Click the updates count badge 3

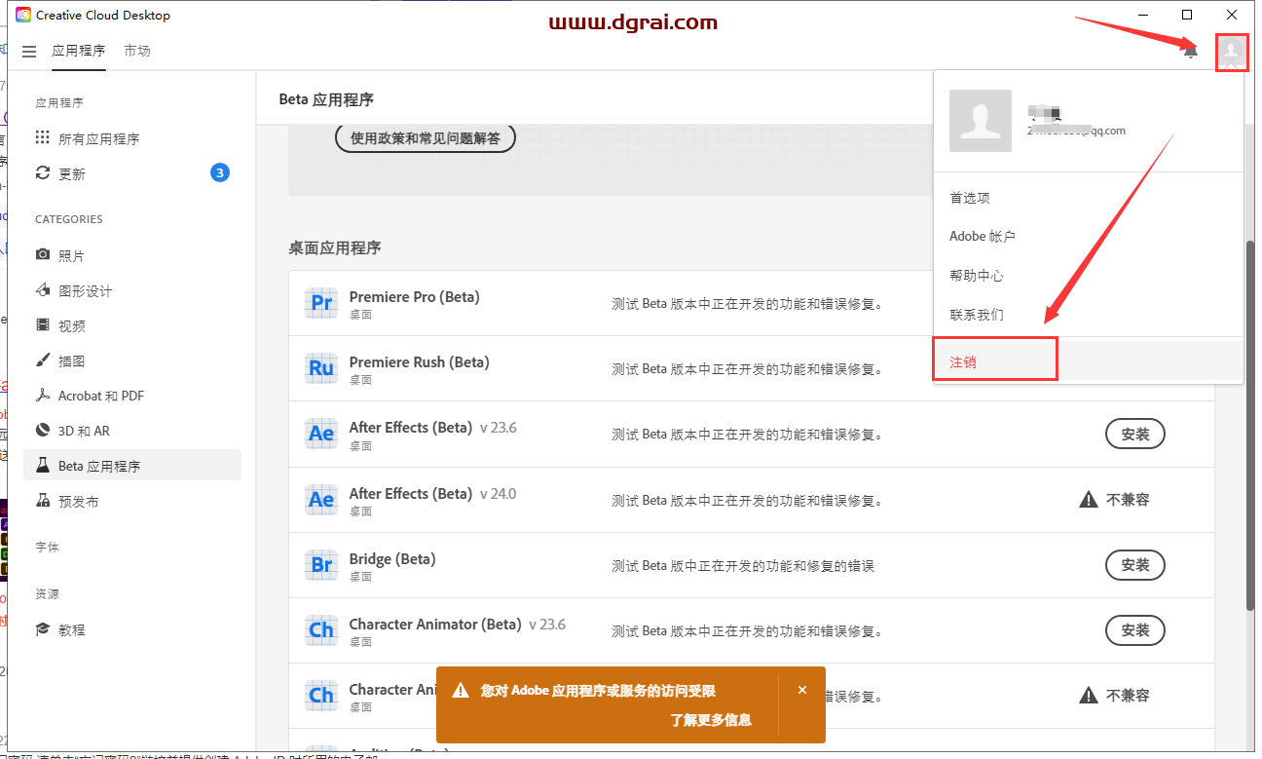pyautogui.click(x=220, y=173)
